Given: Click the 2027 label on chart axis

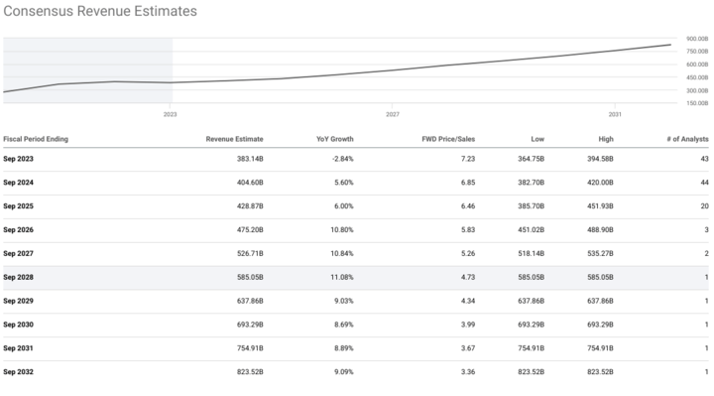Looking at the screenshot, I should pyautogui.click(x=393, y=114).
